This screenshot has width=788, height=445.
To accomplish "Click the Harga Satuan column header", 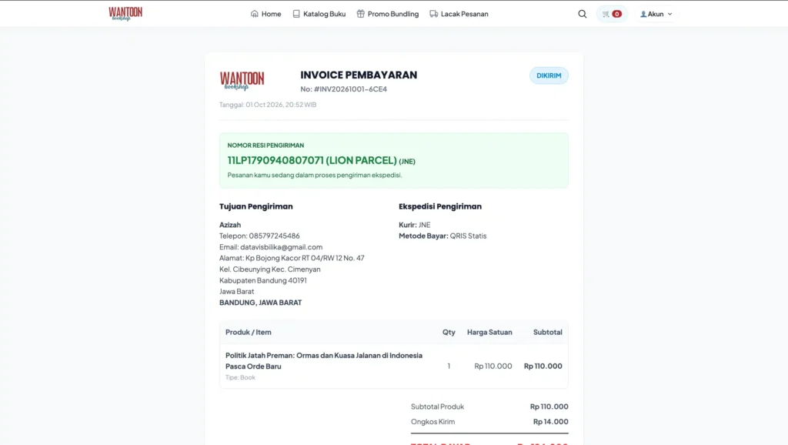I will tap(489, 332).
